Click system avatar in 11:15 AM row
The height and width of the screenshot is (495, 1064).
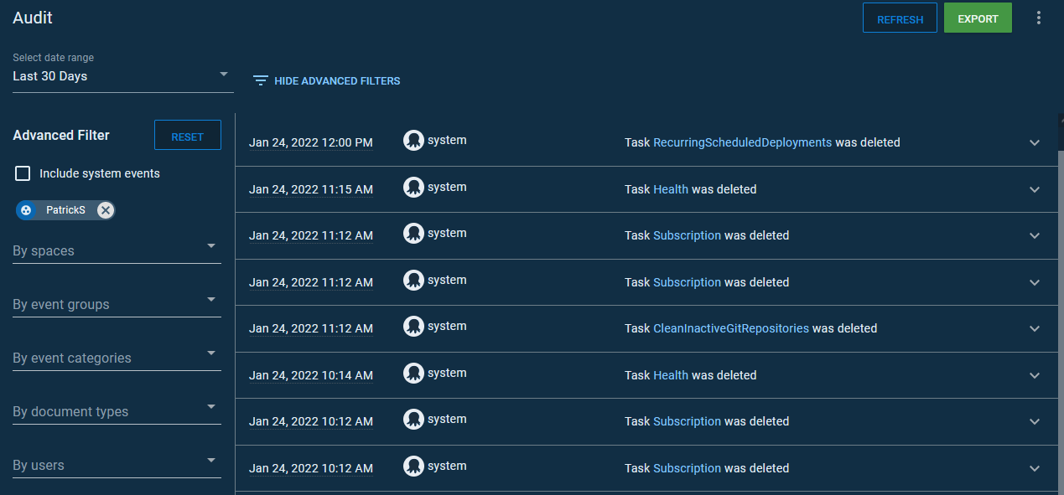pyautogui.click(x=413, y=187)
